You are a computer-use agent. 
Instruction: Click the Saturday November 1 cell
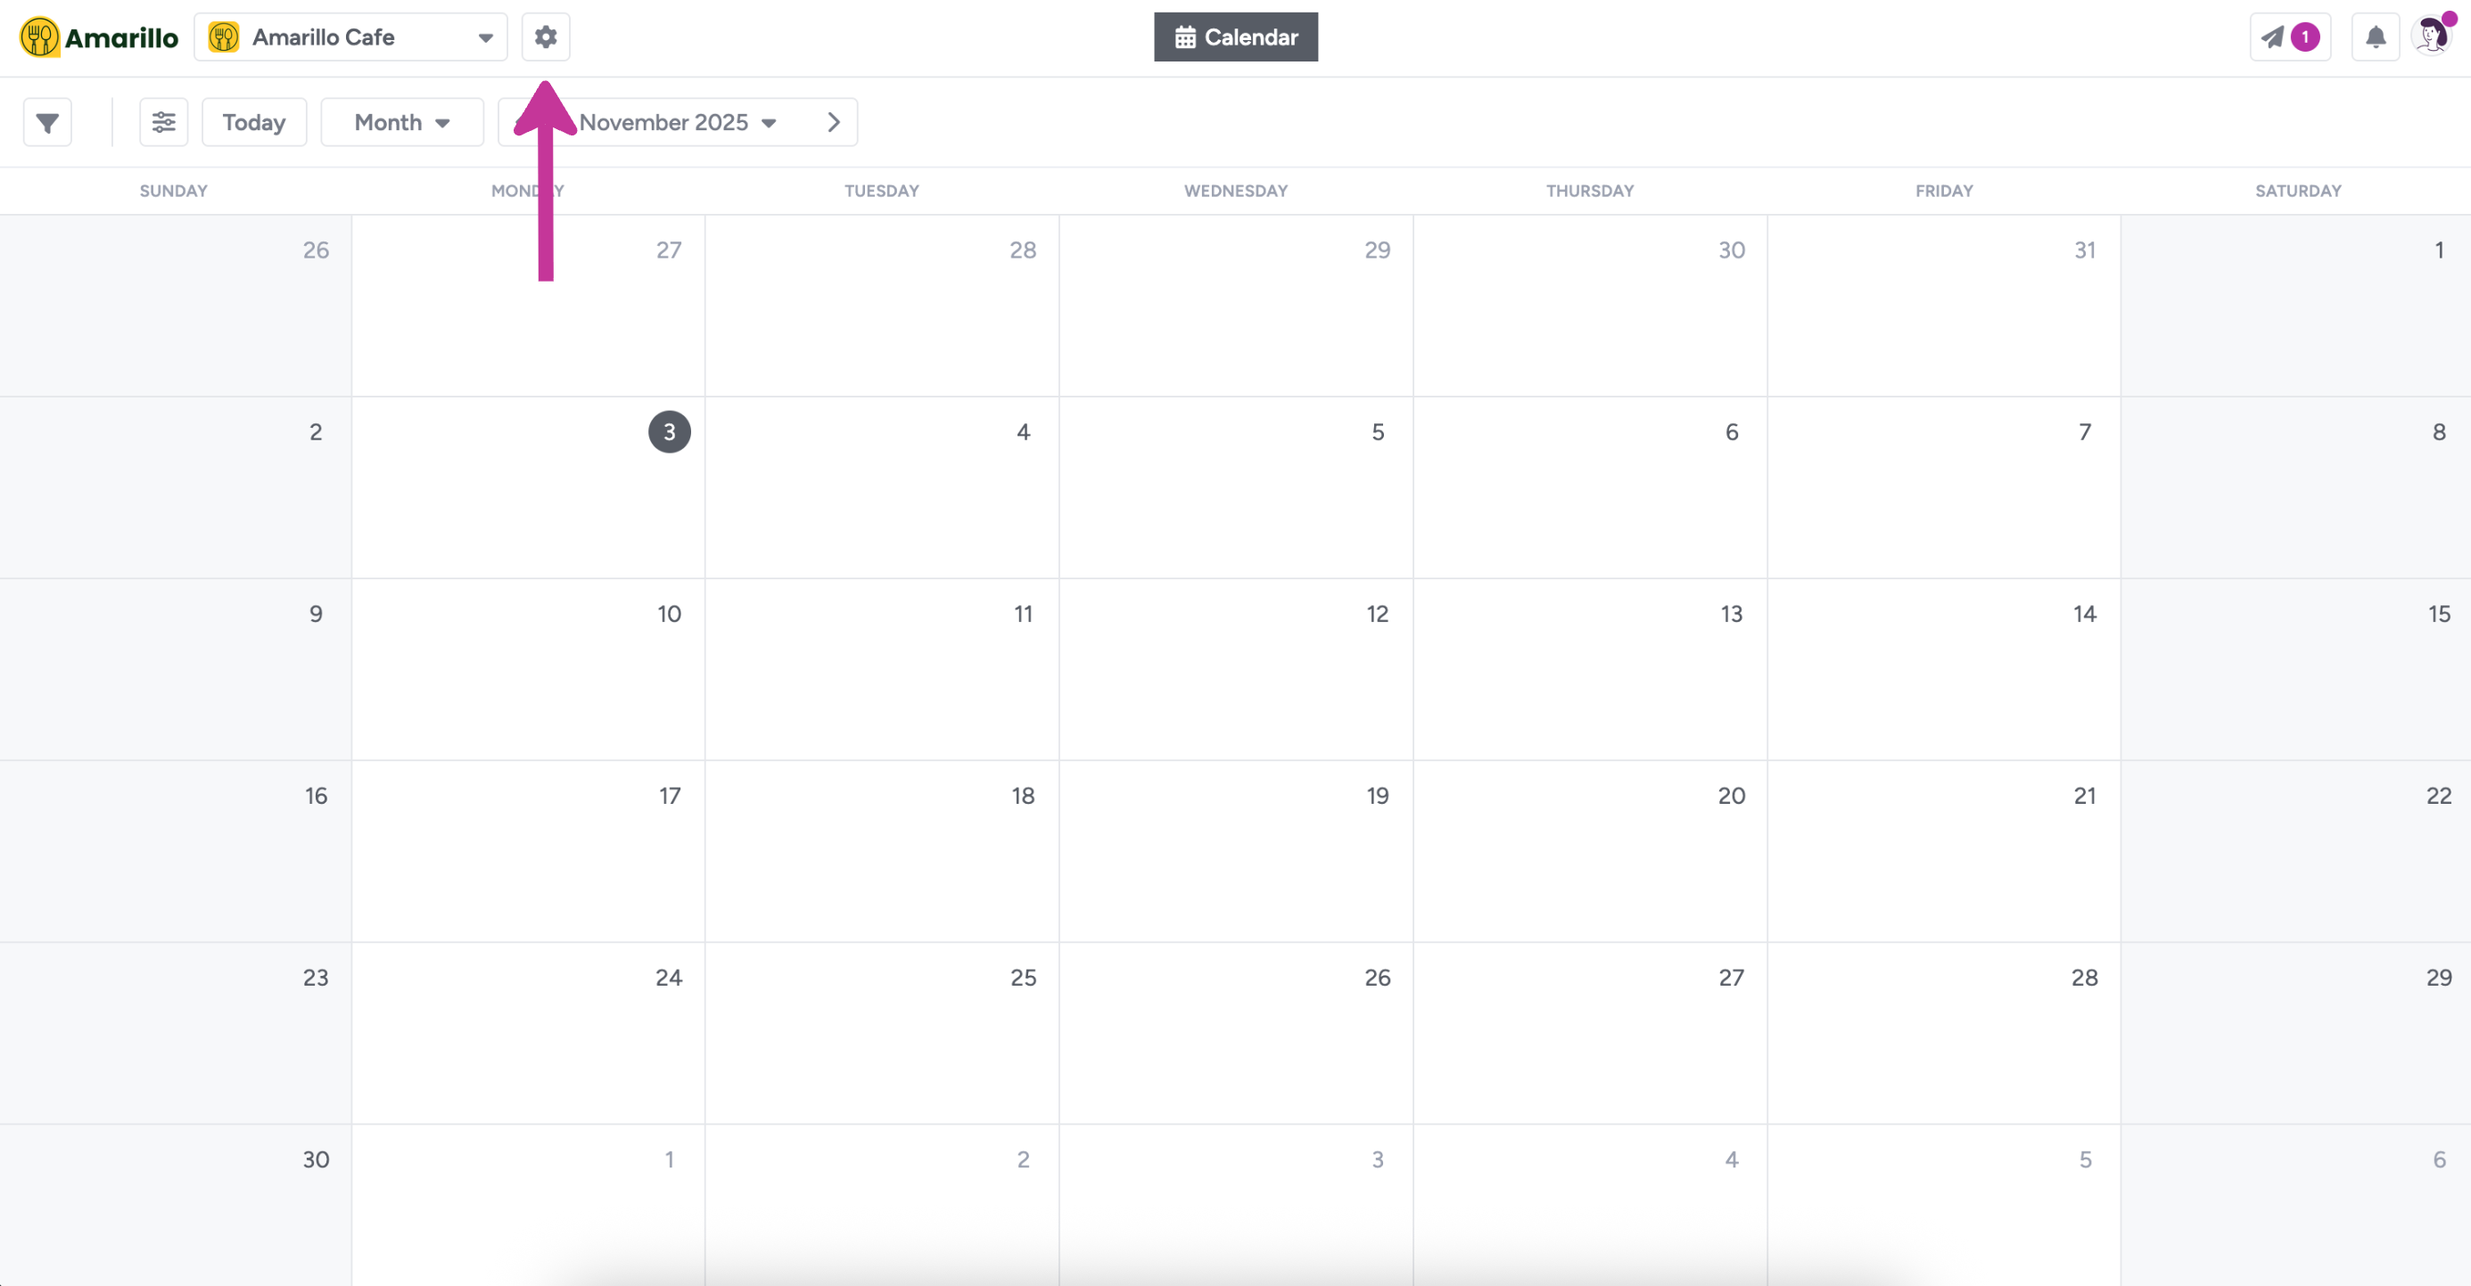point(2296,305)
